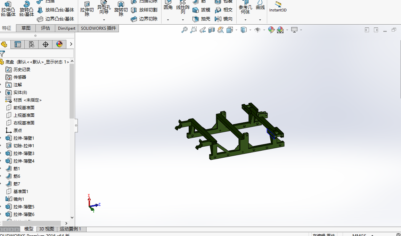Open the PropertyManager tab icon
Image resolution: width=401 pixels, height=236 pixels.
pos(18,44)
